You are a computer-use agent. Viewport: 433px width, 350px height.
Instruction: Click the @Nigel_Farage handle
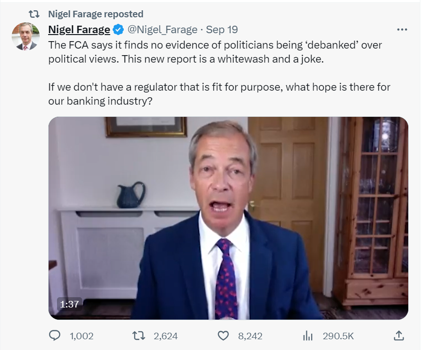pyautogui.click(x=162, y=30)
